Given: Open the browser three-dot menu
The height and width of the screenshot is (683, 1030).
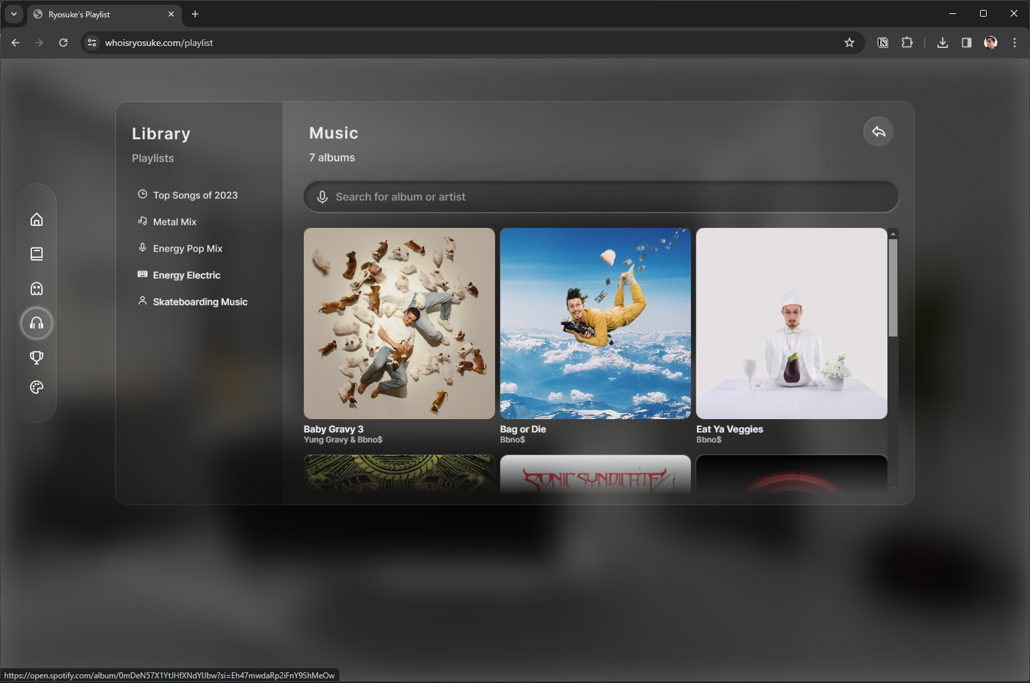Looking at the screenshot, I should pyautogui.click(x=1014, y=42).
